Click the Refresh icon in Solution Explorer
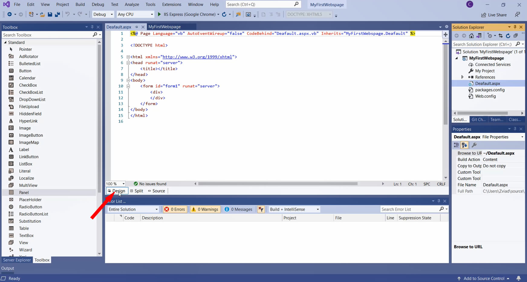 (508, 36)
